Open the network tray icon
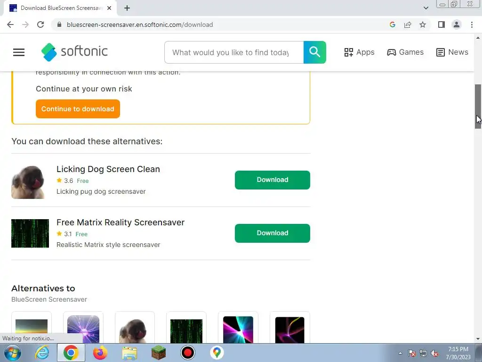Screen dimensions: 482x362 point(423,354)
